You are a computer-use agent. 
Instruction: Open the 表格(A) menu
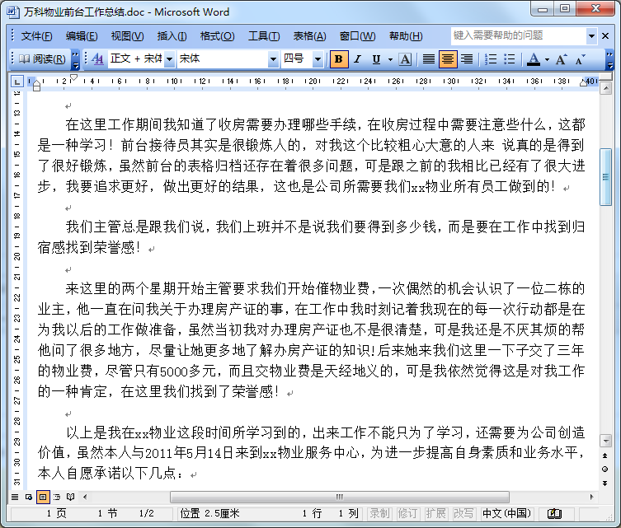pyautogui.click(x=309, y=36)
